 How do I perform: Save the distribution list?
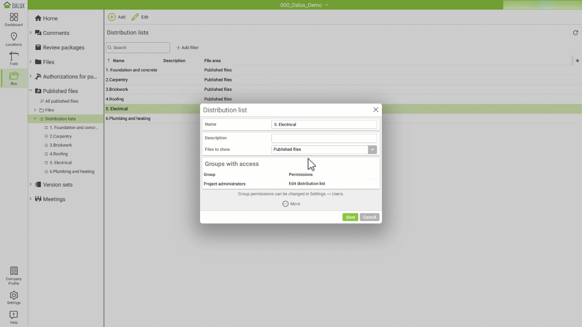350,217
